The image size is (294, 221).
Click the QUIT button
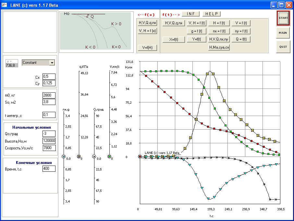[283, 47]
